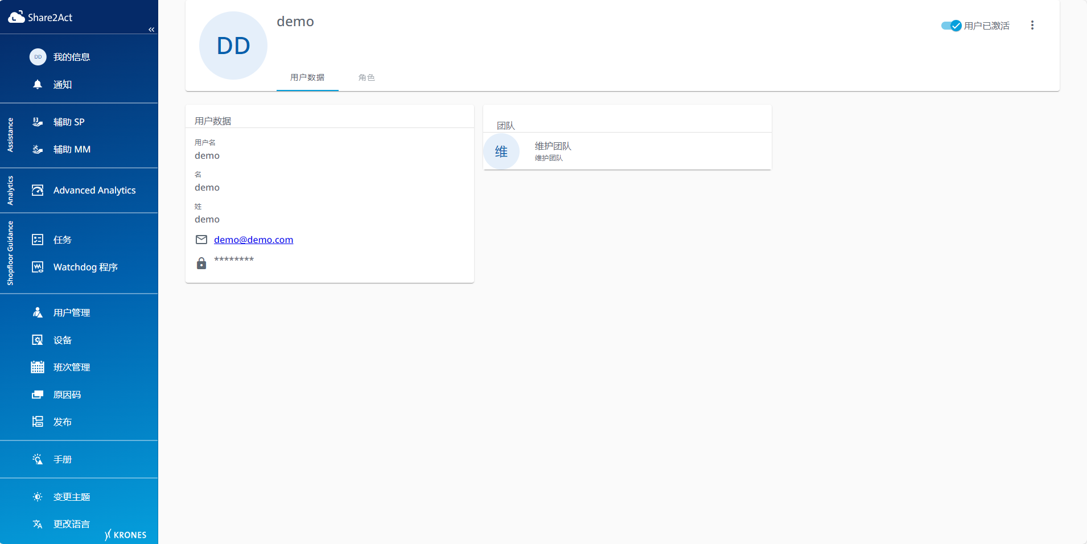Image resolution: width=1087 pixels, height=544 pixels.
Task: Open 用户管理 user management icon
Action: [x=38, y=312]
